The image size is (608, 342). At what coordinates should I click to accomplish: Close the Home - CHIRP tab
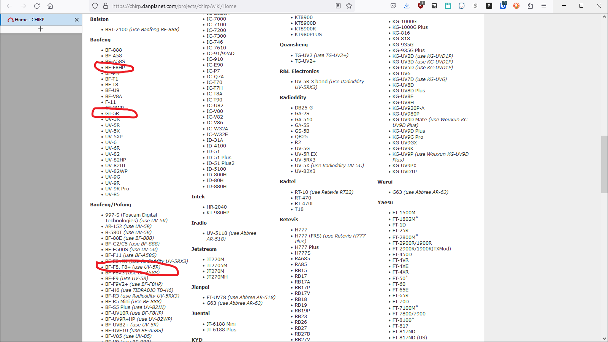click(x=77, y=20)
